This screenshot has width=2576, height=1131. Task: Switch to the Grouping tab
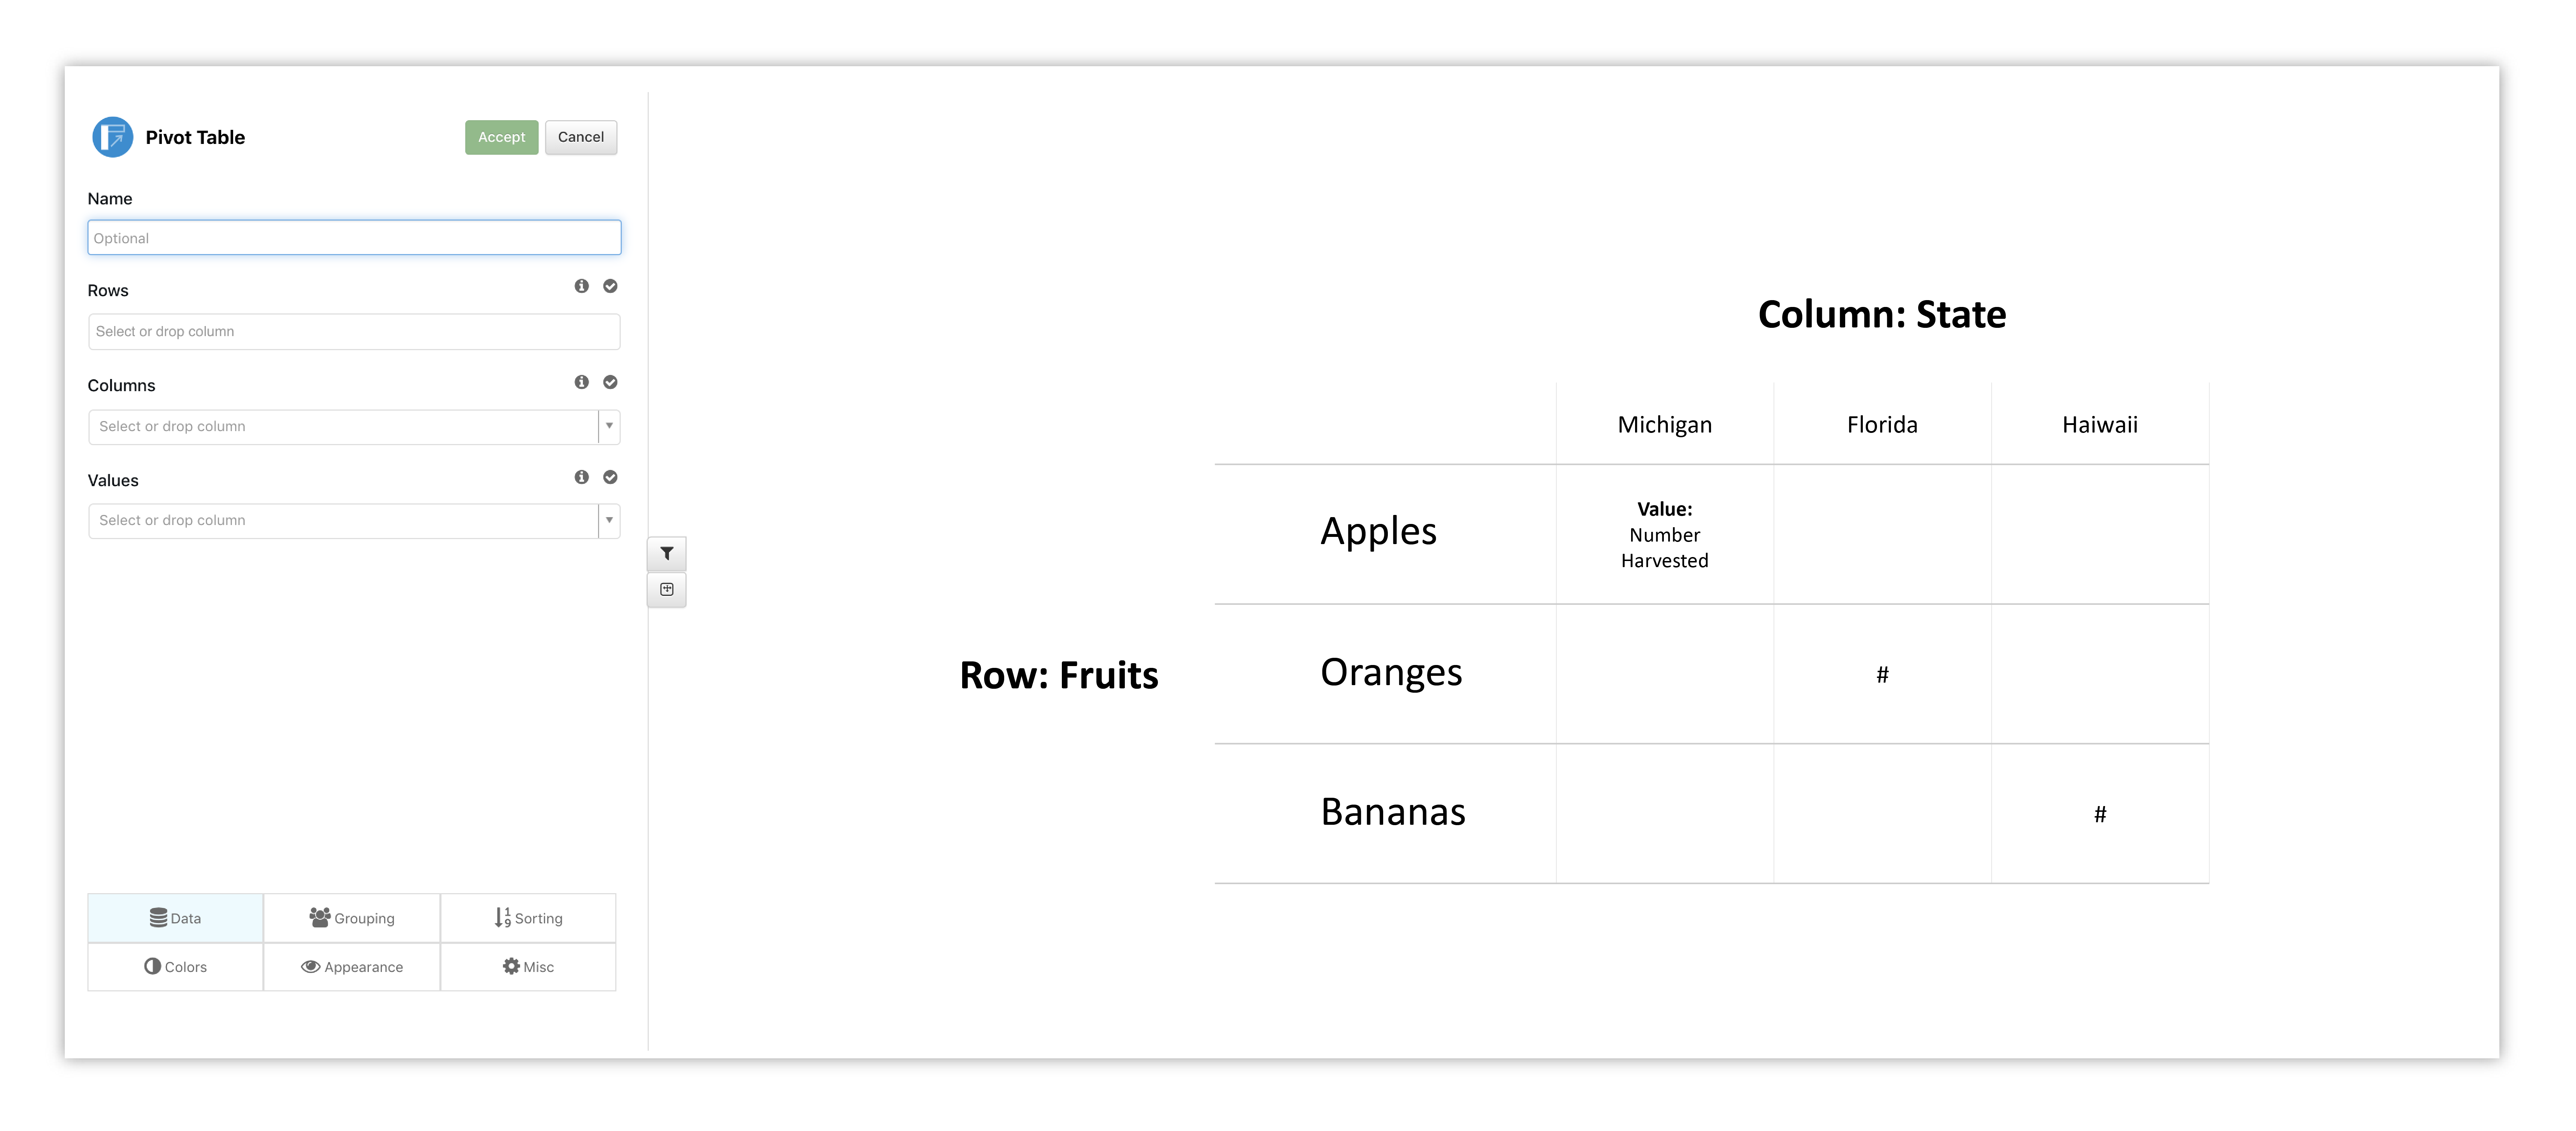tap(352, 918)
